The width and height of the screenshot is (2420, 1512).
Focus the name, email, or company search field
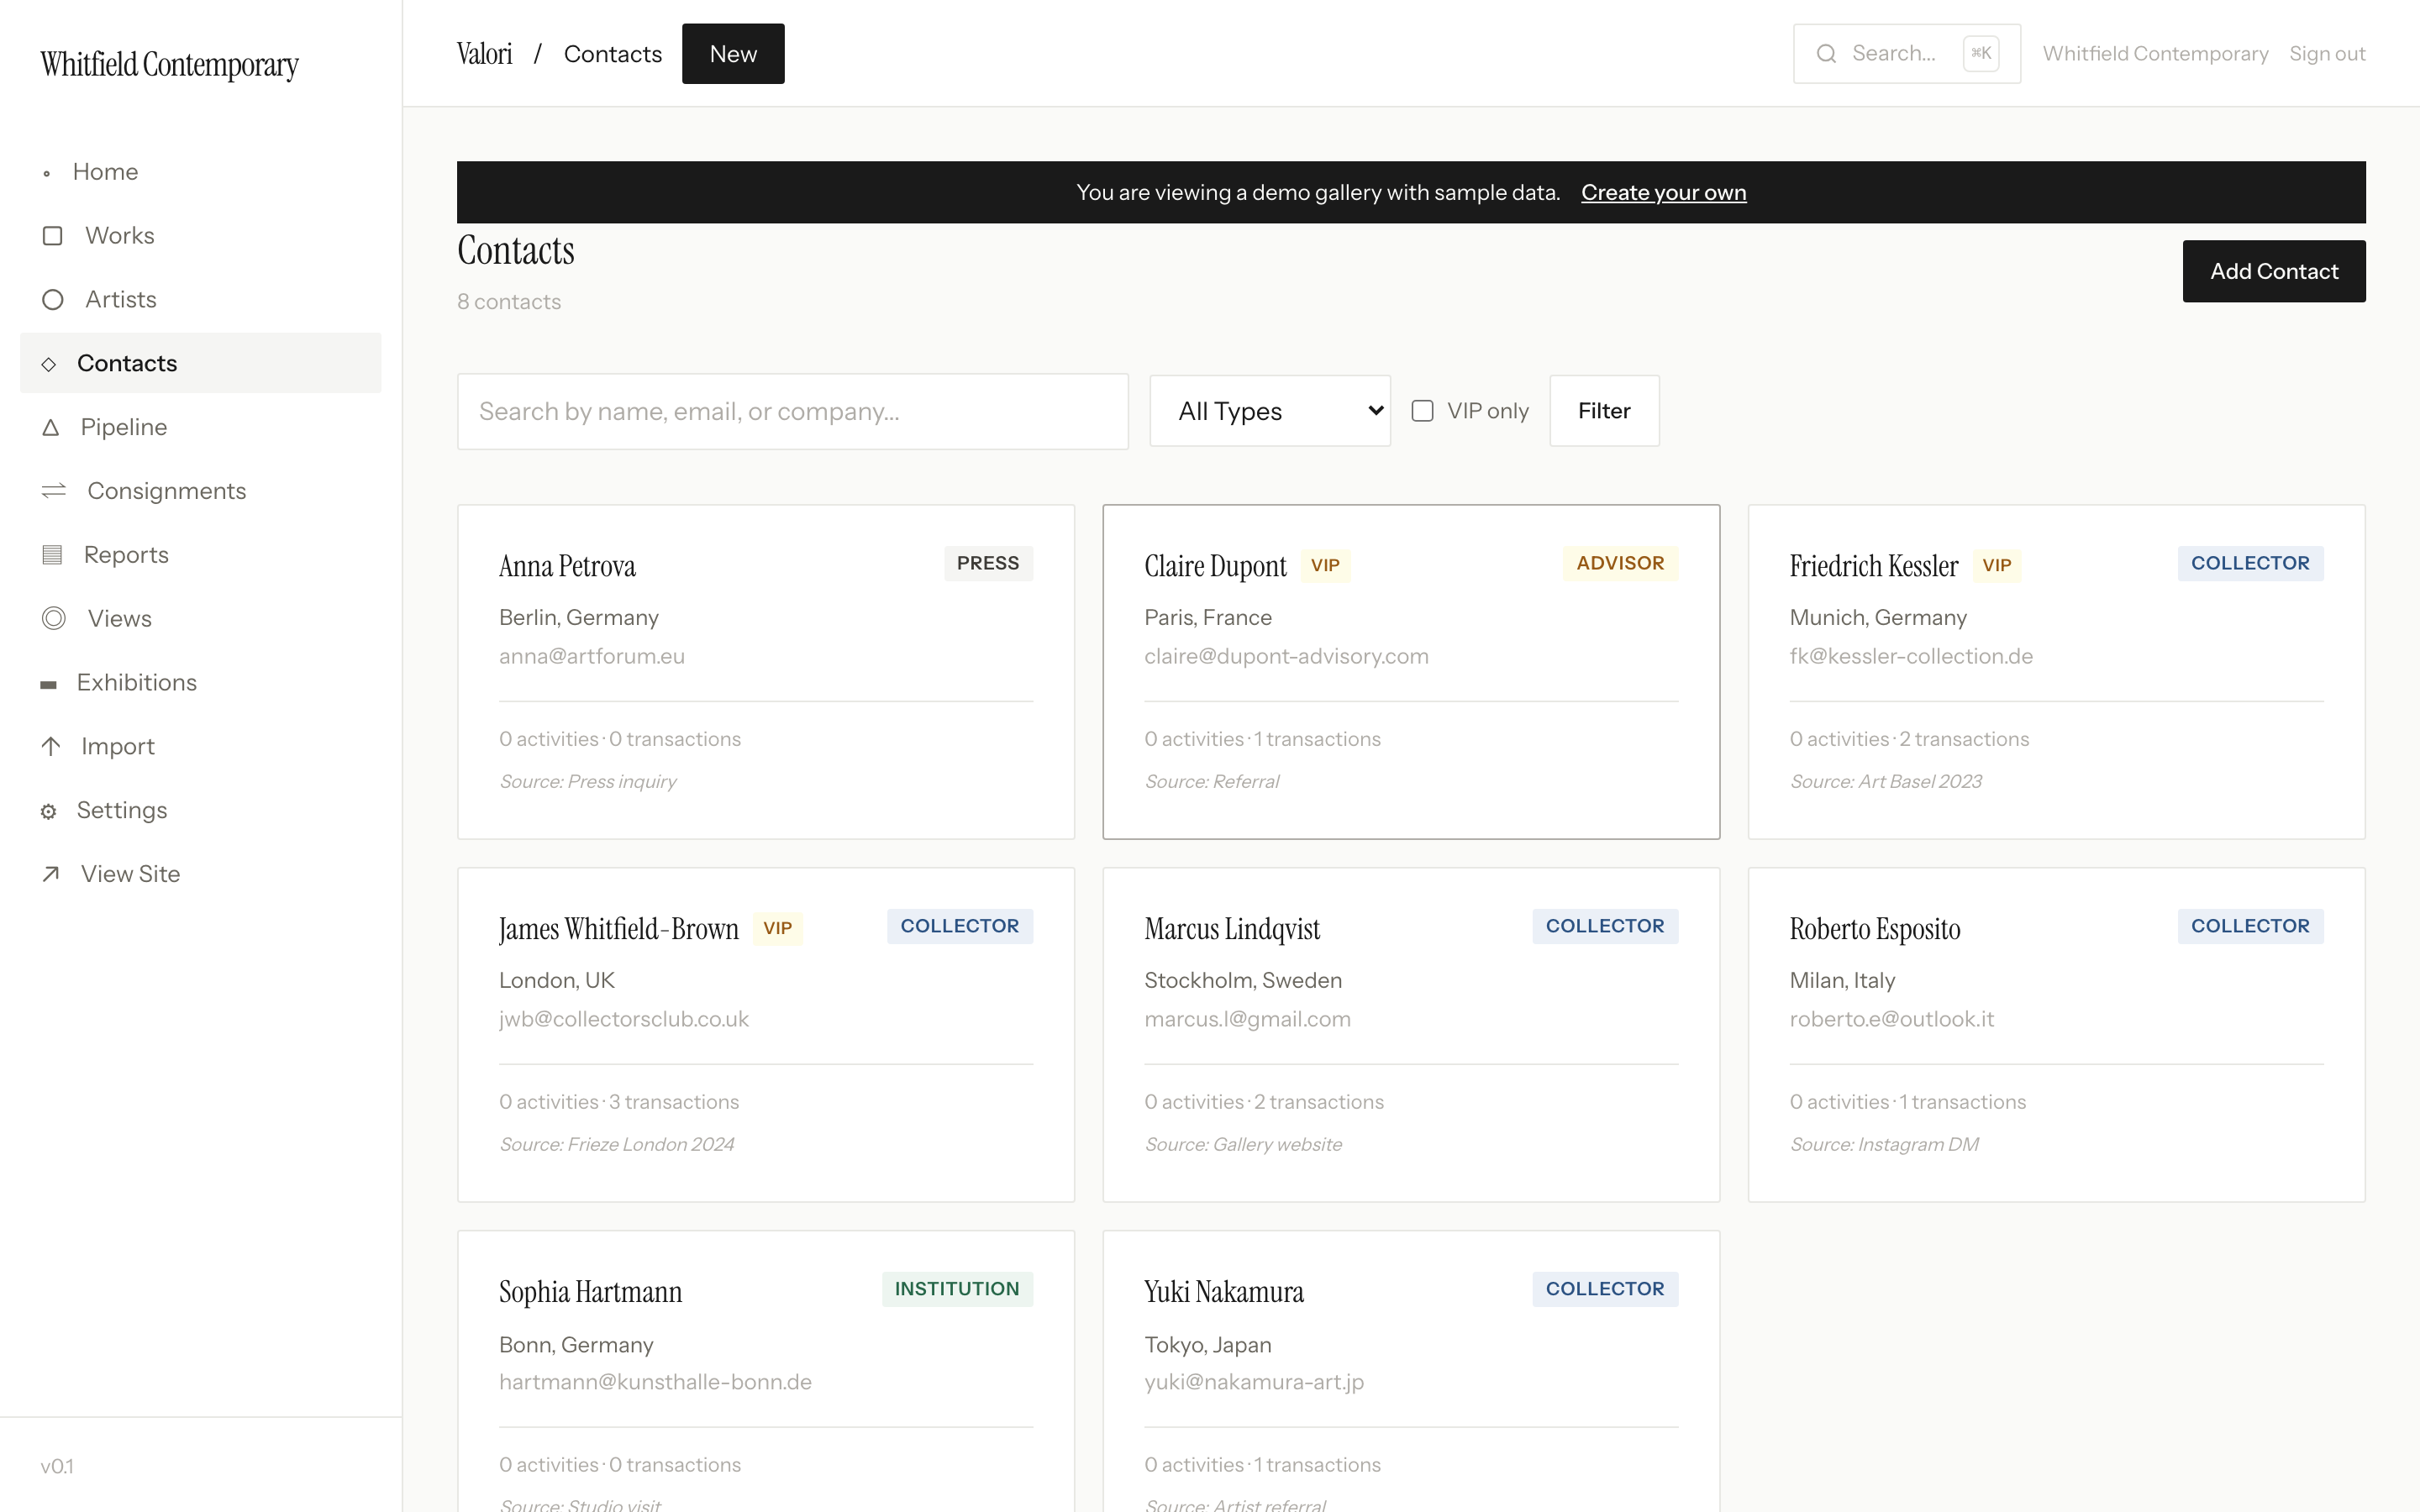click(792, 412)
